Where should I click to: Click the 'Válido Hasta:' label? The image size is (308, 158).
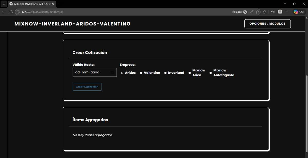(x=84, y=65)
